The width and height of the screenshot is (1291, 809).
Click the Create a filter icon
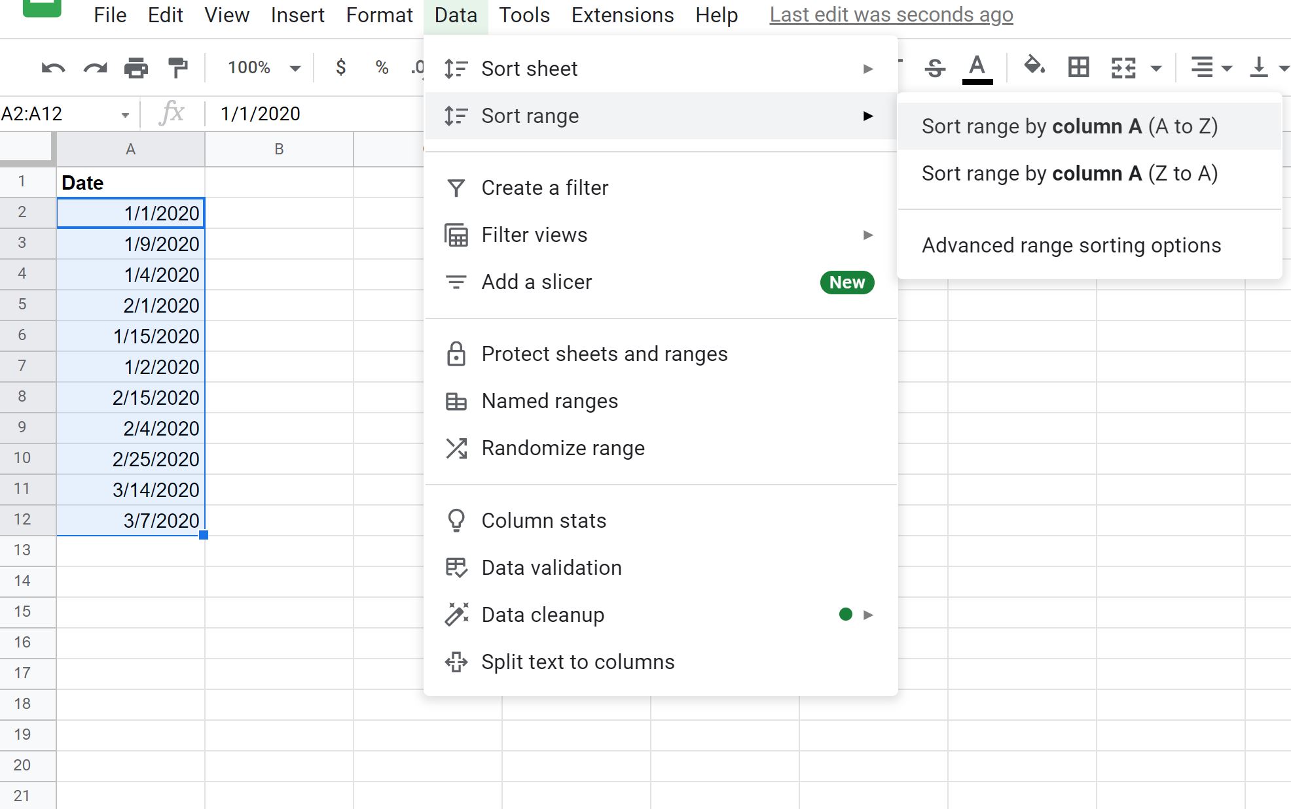[x=455, y=186]
